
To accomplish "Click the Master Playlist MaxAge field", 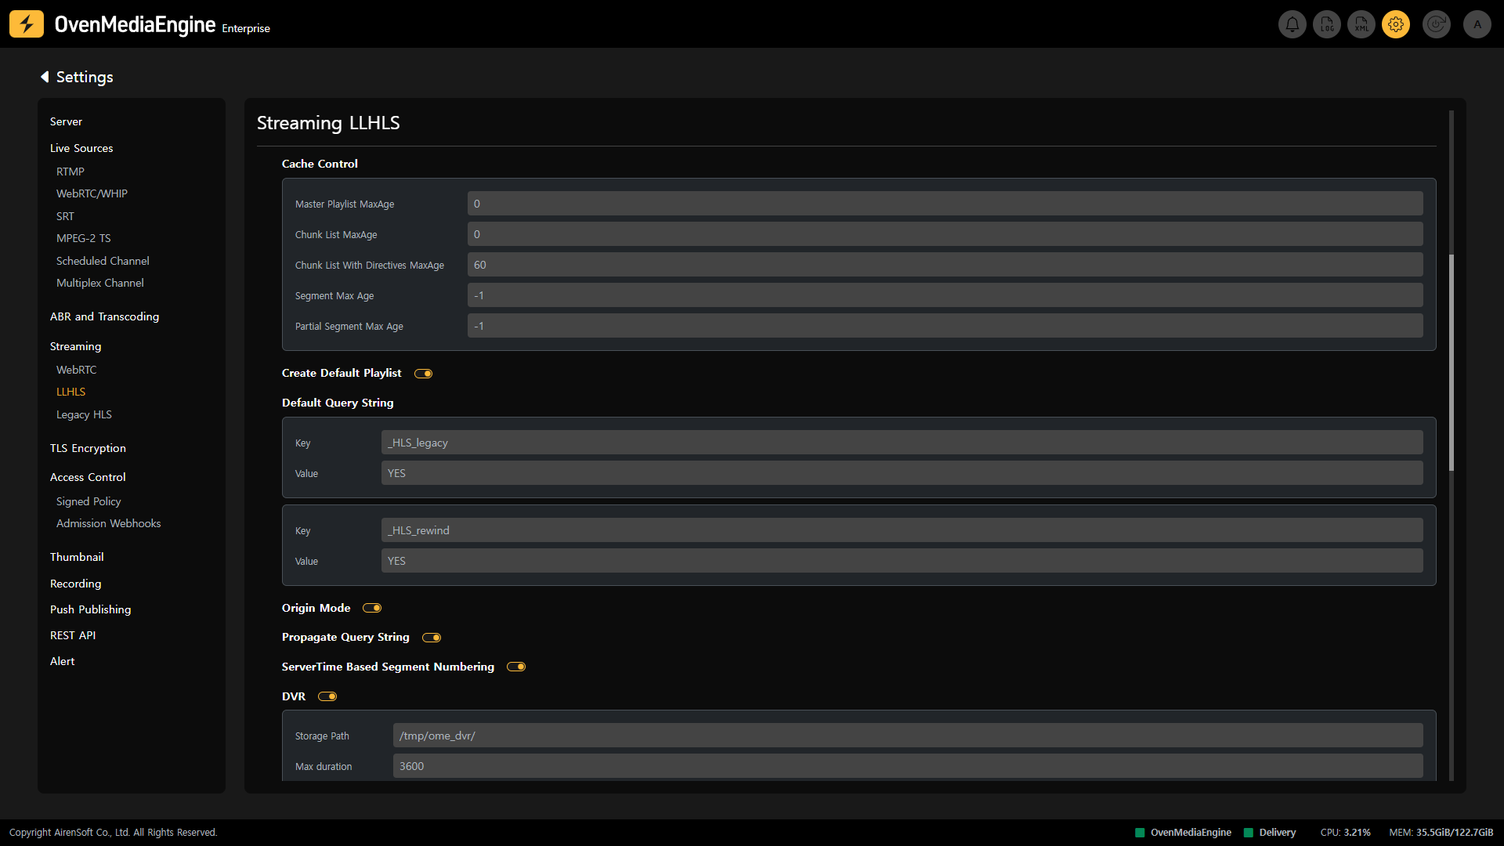I will [x=945, y=204].
